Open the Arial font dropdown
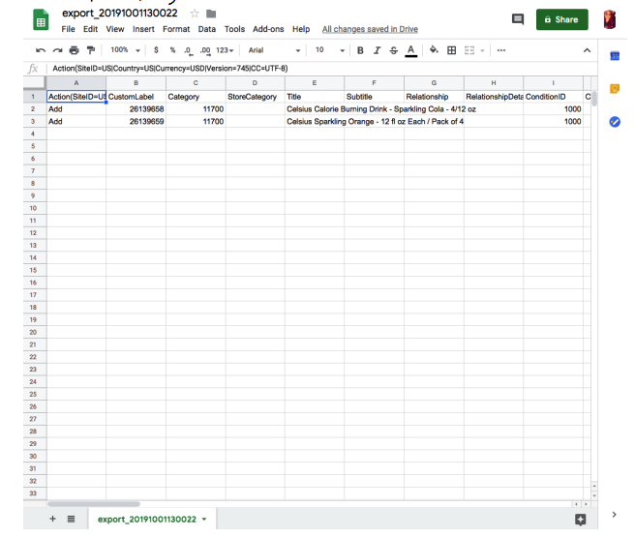The image size is (635, 537). (274, 50)
